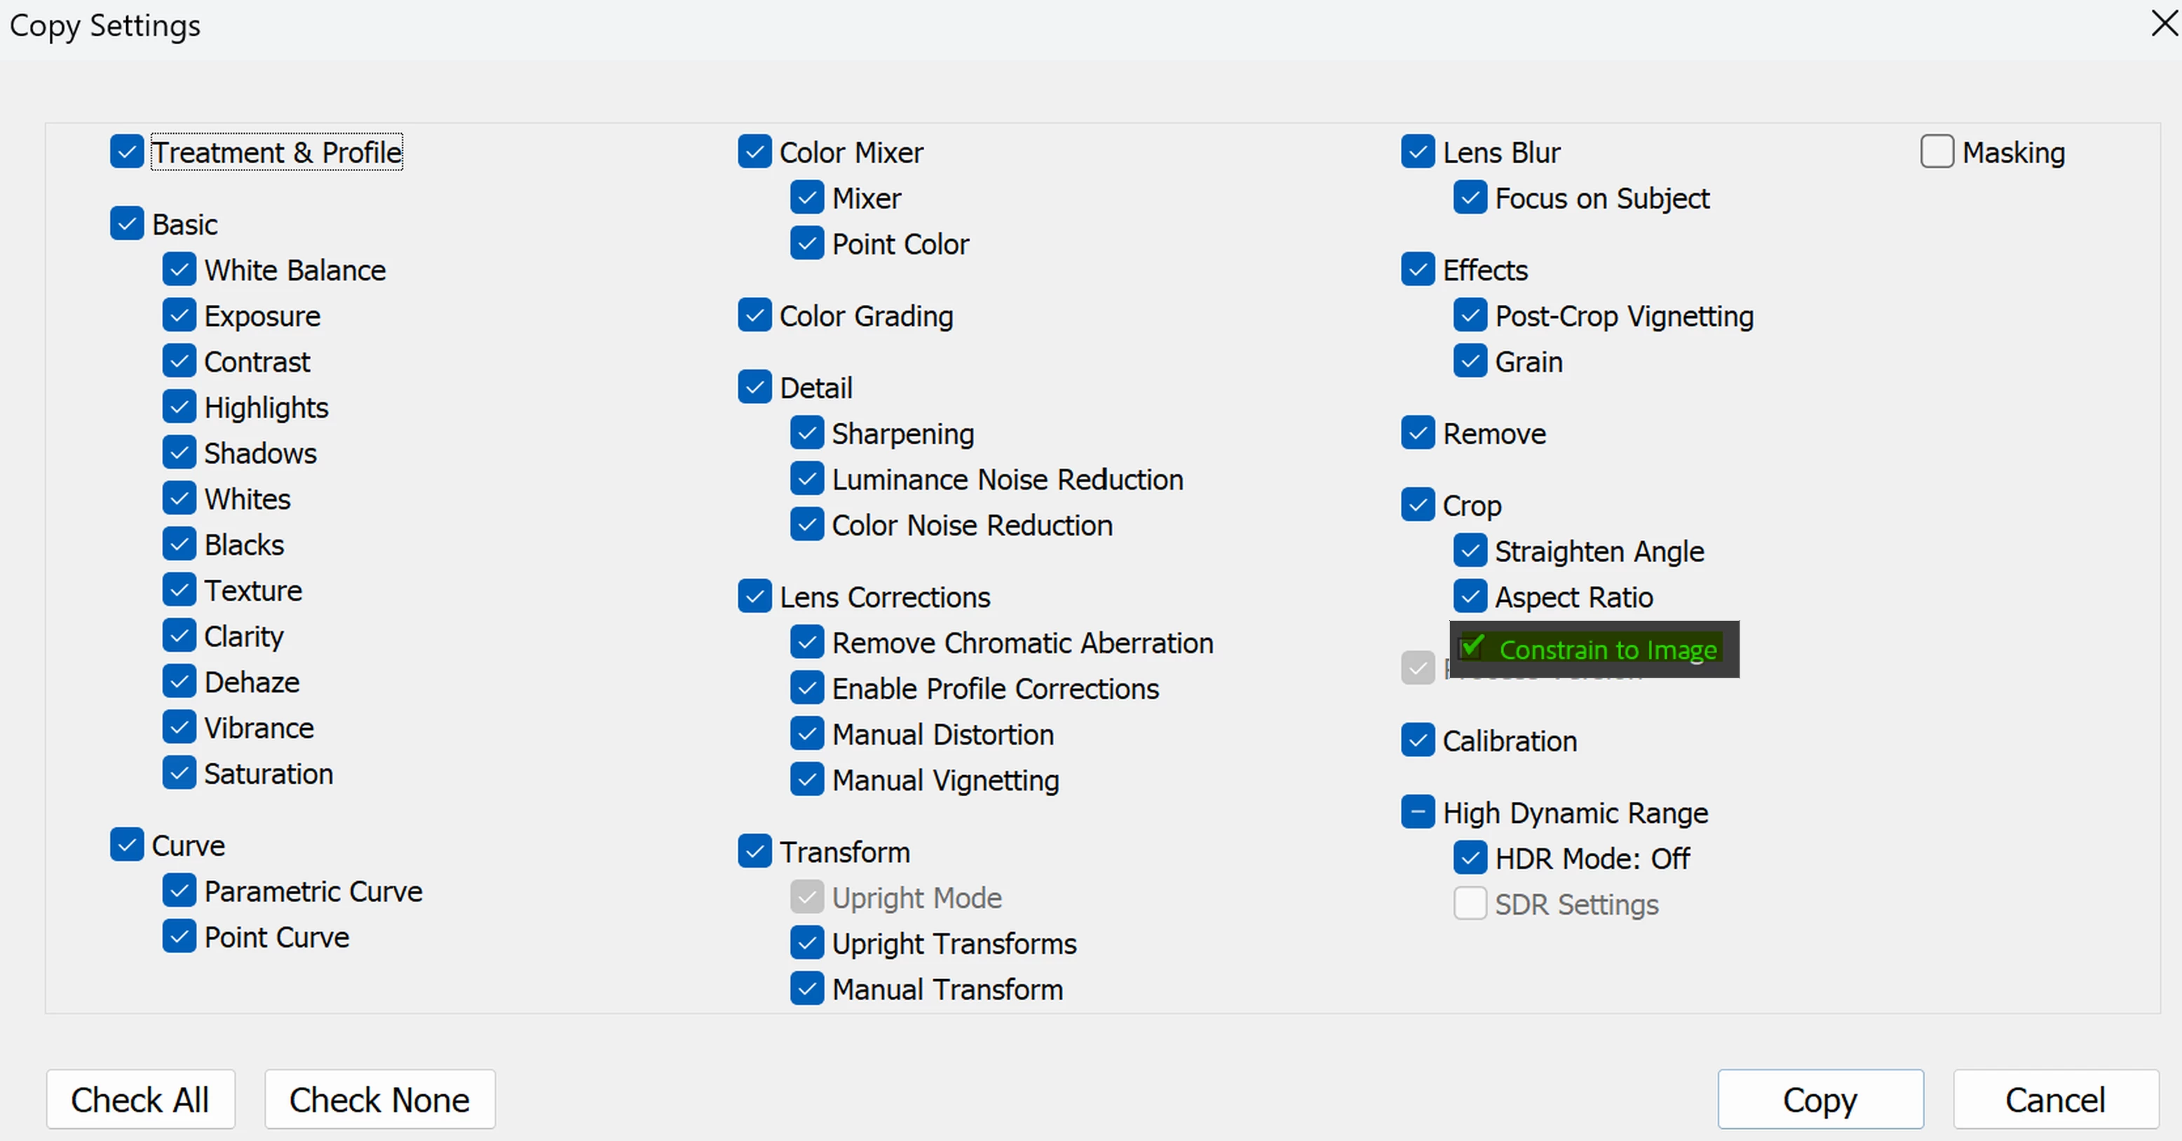The height and width of the screenshot is (1141, 2182).
Task: Toggle the Focus on Subject checkbox
Action: point(1470,198)
